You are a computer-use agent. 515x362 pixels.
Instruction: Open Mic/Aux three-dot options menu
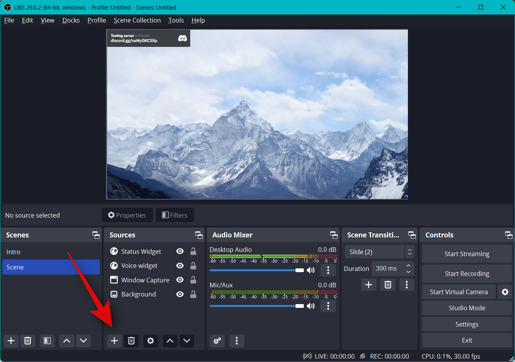coord(328,306)
